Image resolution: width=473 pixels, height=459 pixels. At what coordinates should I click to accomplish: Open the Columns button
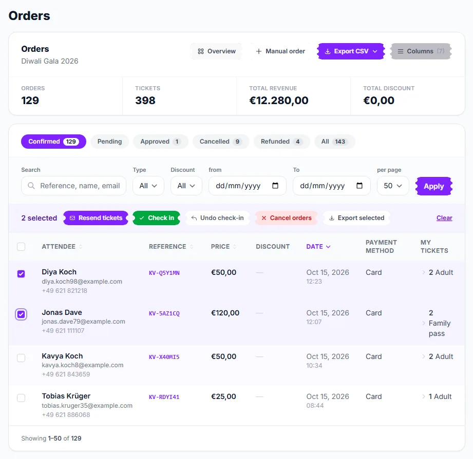click(x=421, y=51)
